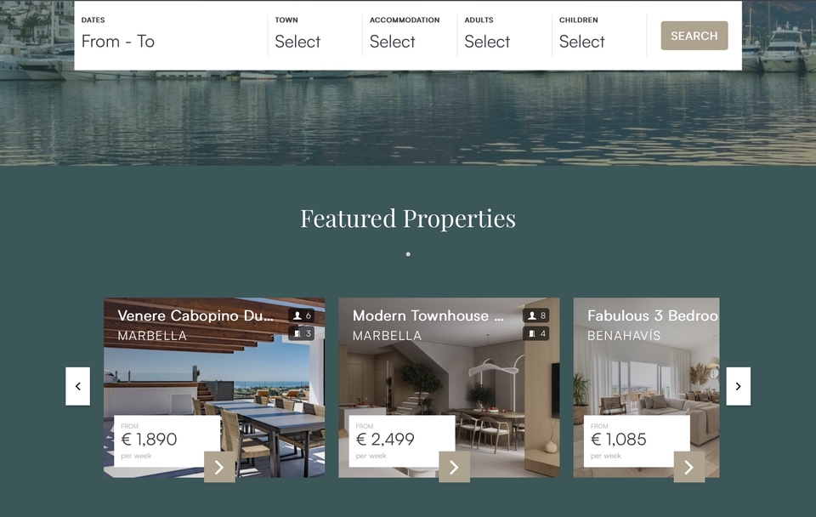Click the Fabulous 3 Bedroom property image

pos(646,388)
